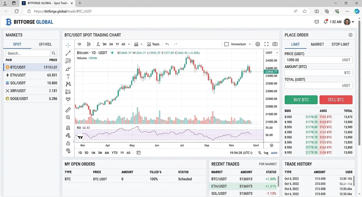Screen dimensions: 362x197
Task: Open the USDT currency dropdown
Action: (x=272, y=53)
